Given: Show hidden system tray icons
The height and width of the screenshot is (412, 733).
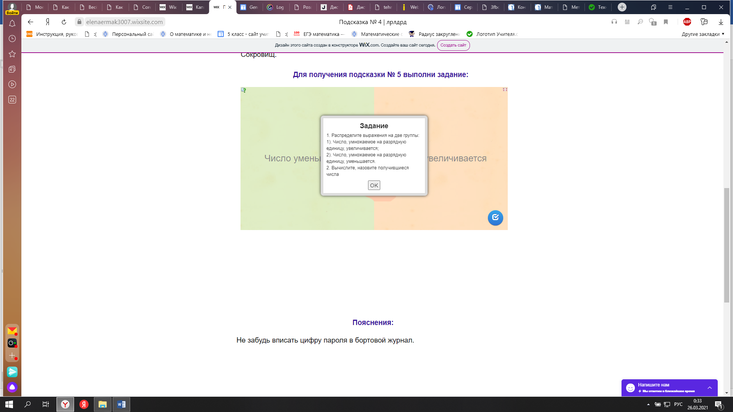Looking at the screenshot, I should tap(648, 404).
